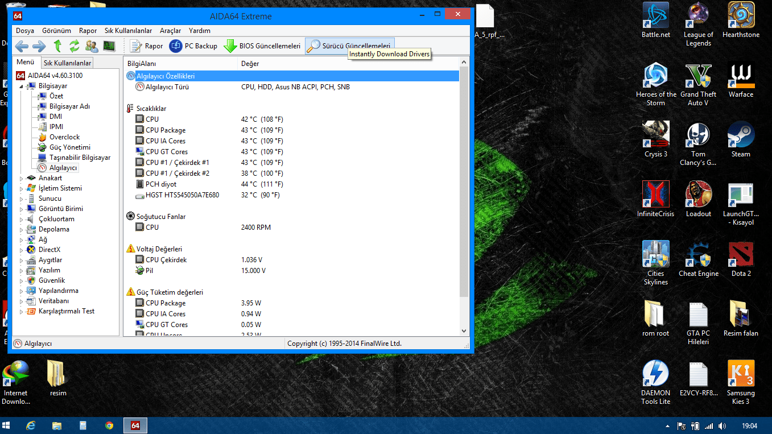Select the Güvenlik tree item
The width and height of the screenshot is (772, 434).
point(51,280)
